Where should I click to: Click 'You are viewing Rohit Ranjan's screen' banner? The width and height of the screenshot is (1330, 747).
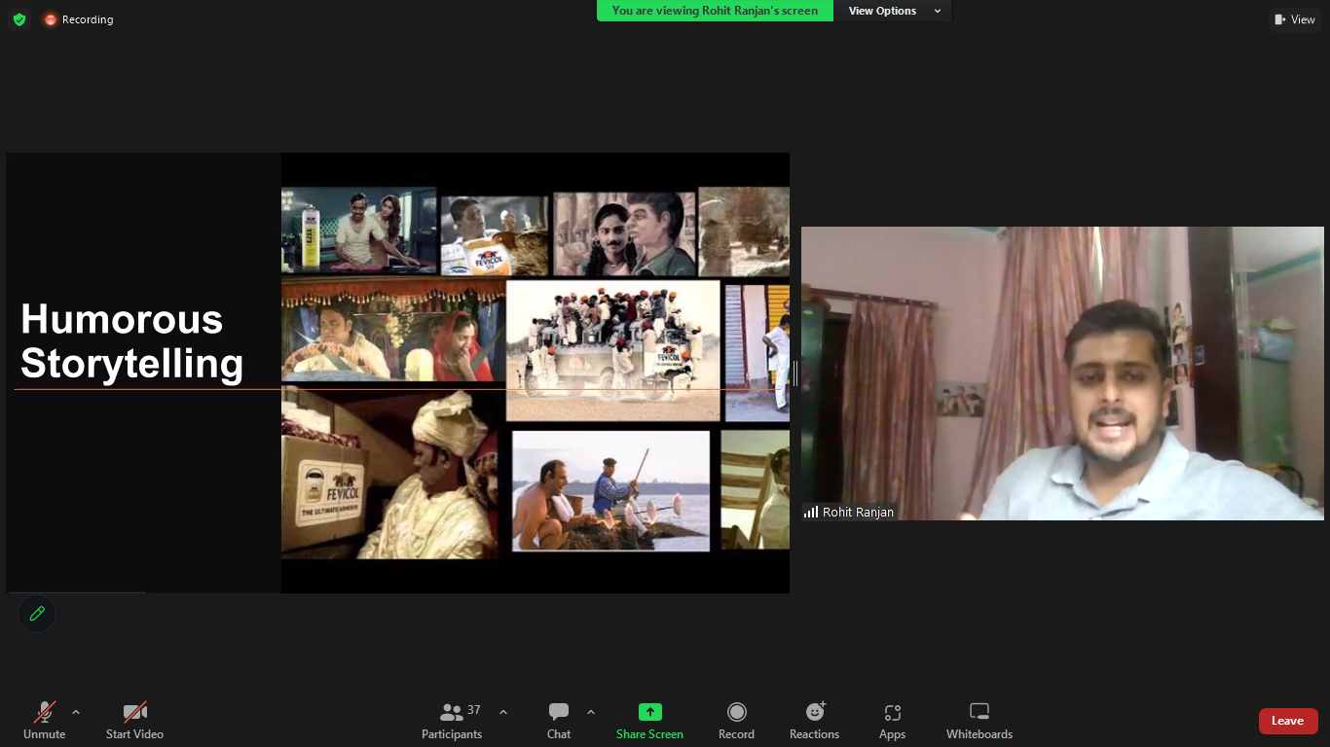pyautogui.click(x=715, y=11)
